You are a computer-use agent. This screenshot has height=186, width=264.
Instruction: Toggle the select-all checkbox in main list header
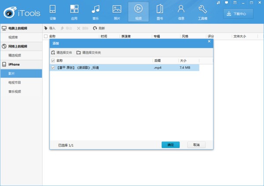tap(46, 36)
